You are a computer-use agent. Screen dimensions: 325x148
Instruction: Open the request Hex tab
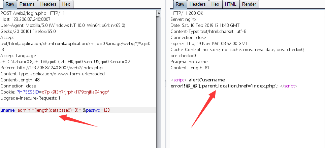(x=66, y=4)
